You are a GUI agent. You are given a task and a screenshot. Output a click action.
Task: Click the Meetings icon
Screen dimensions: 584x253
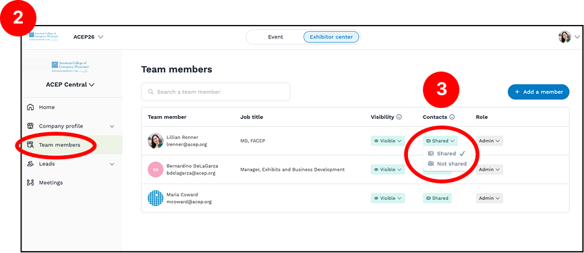point(30,183)
